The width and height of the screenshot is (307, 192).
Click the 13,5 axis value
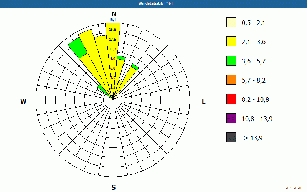click(112, 40)
